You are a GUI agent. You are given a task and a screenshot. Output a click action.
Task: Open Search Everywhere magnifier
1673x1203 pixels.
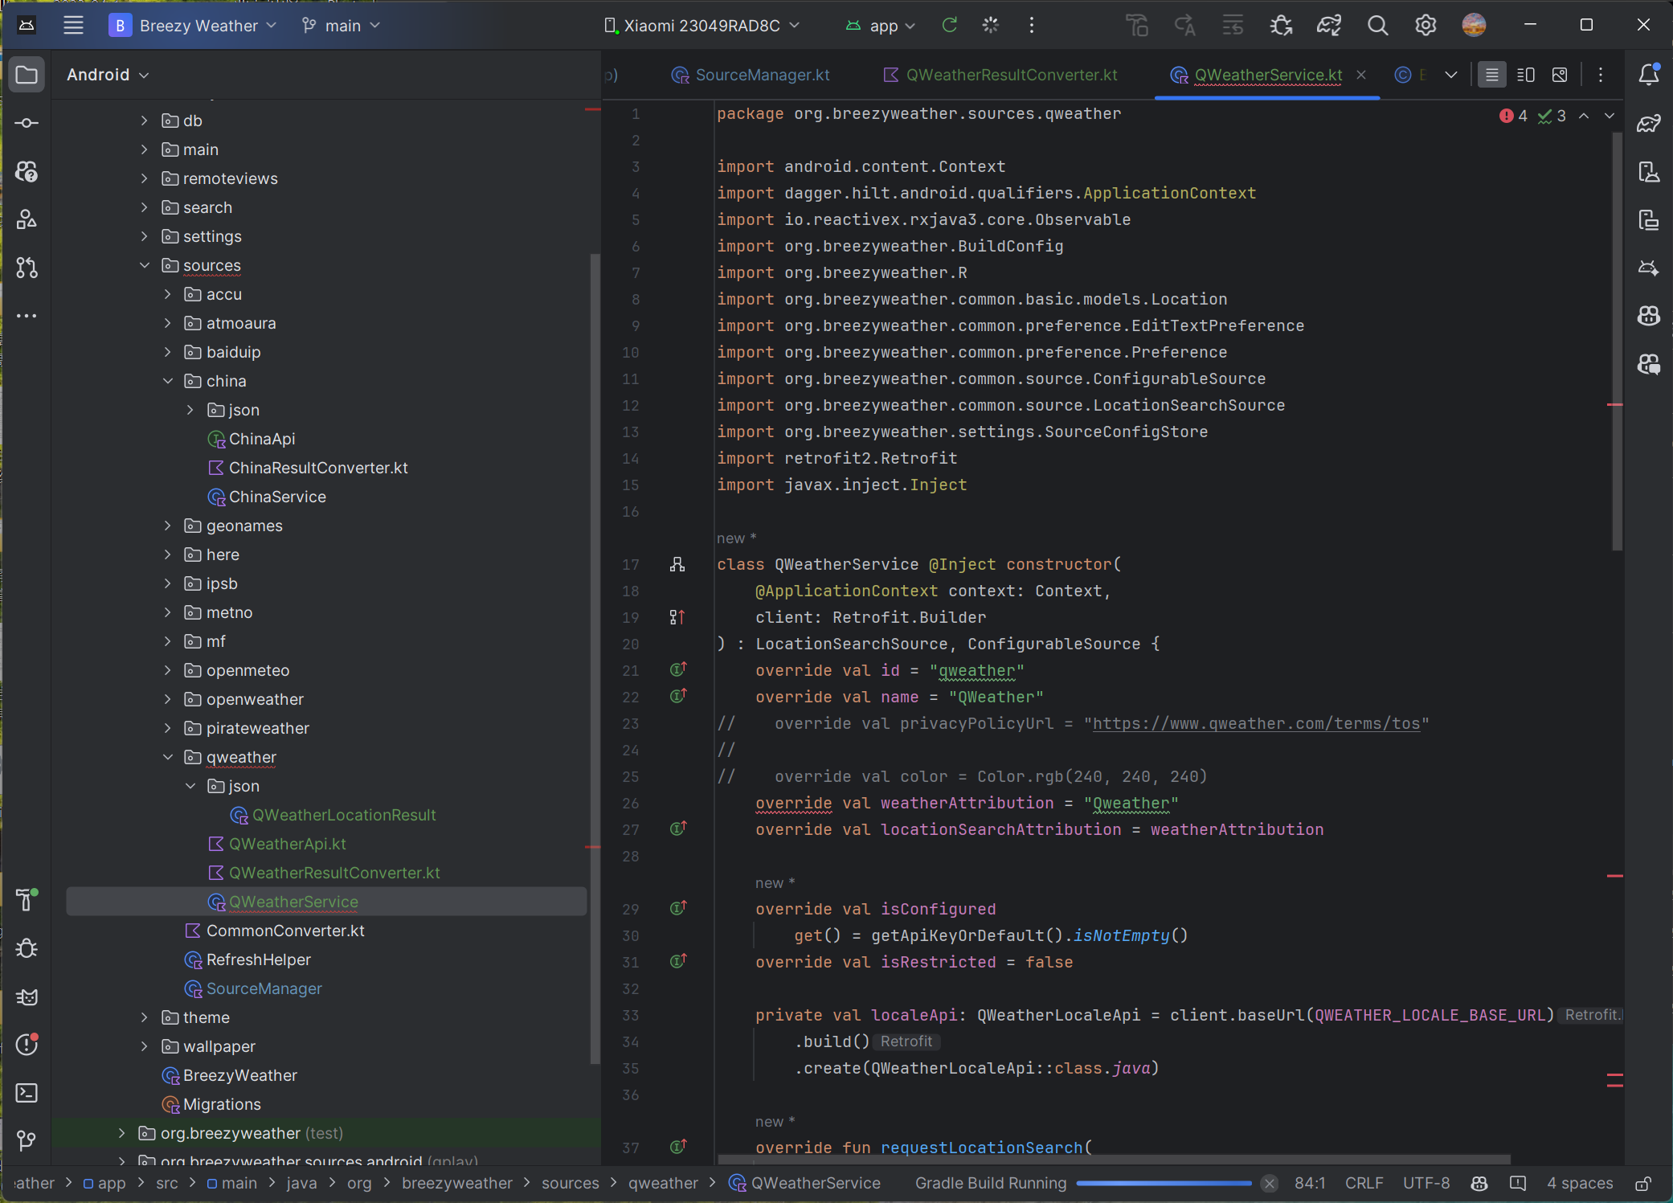1377,25
